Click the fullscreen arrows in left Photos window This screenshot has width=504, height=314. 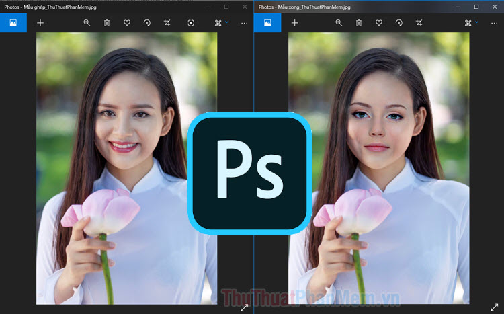click(245, 308)
